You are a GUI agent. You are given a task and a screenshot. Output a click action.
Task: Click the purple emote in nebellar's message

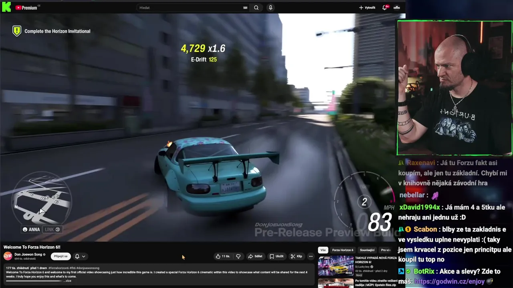click(434, 196)
